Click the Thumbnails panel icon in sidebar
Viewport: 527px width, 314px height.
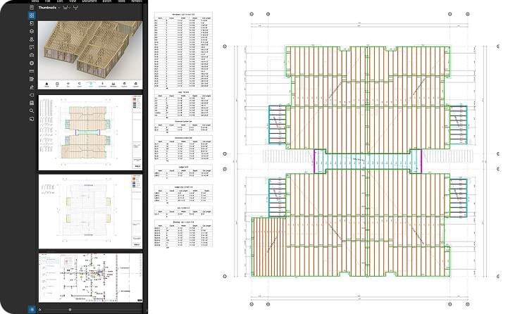pos(32,15)
